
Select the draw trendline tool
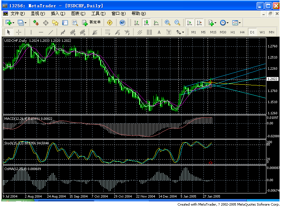click(x=51, y=32)
